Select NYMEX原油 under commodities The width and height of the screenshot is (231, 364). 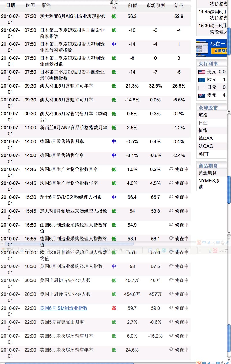[209, 183]
